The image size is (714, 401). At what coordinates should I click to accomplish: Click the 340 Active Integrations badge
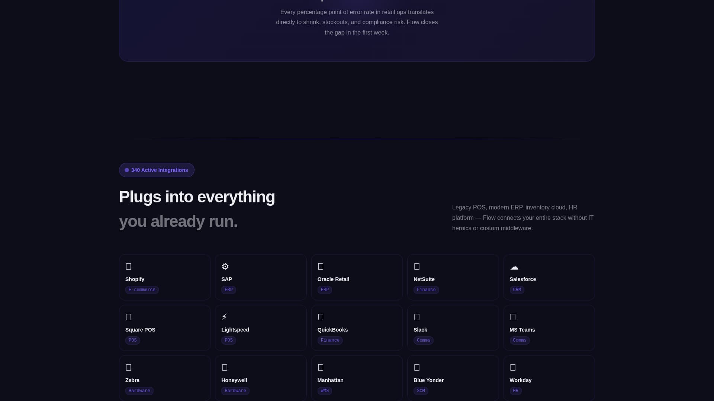point(157,170)
